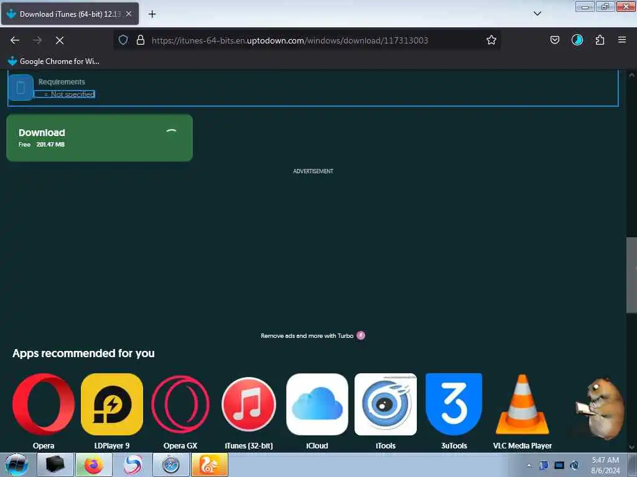Open the iTools app icon
This screenshot has width=637, height=477.
(x=386, y=404)
